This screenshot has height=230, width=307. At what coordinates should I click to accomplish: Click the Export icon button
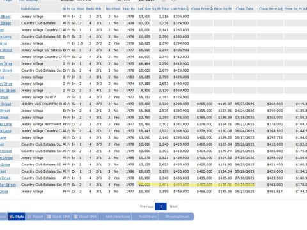pos(35,217)
